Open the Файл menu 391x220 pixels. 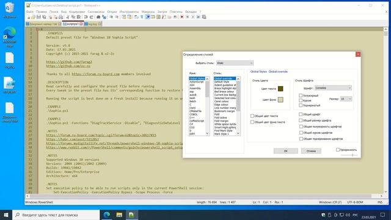click(29, 12)
